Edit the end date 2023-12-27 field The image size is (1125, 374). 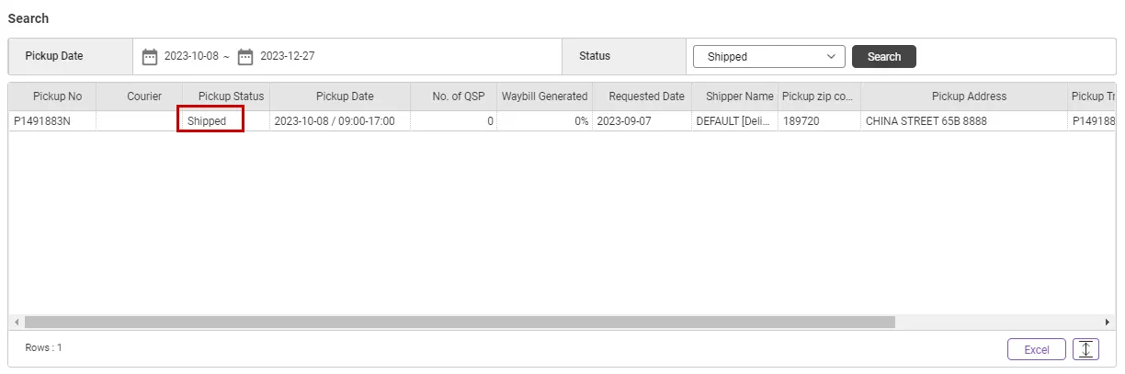[288, 57]
